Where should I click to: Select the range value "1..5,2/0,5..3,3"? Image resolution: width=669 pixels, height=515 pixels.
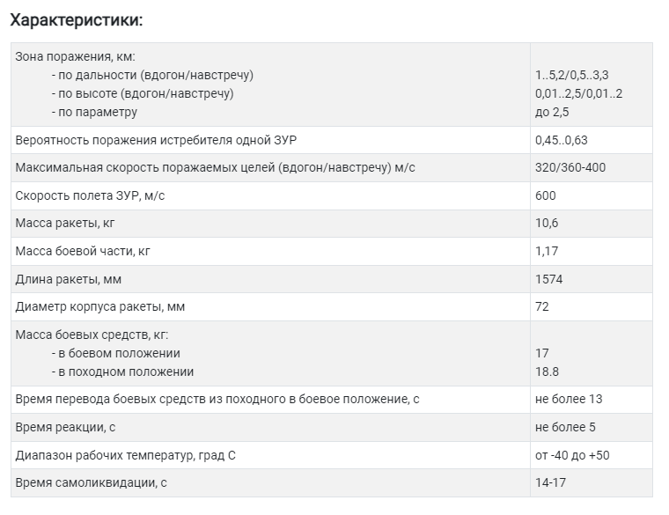tap(571, 75)
